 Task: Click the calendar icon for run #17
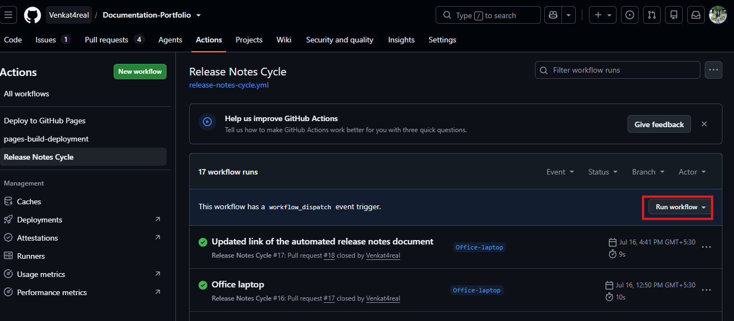[x=612, y=242]
